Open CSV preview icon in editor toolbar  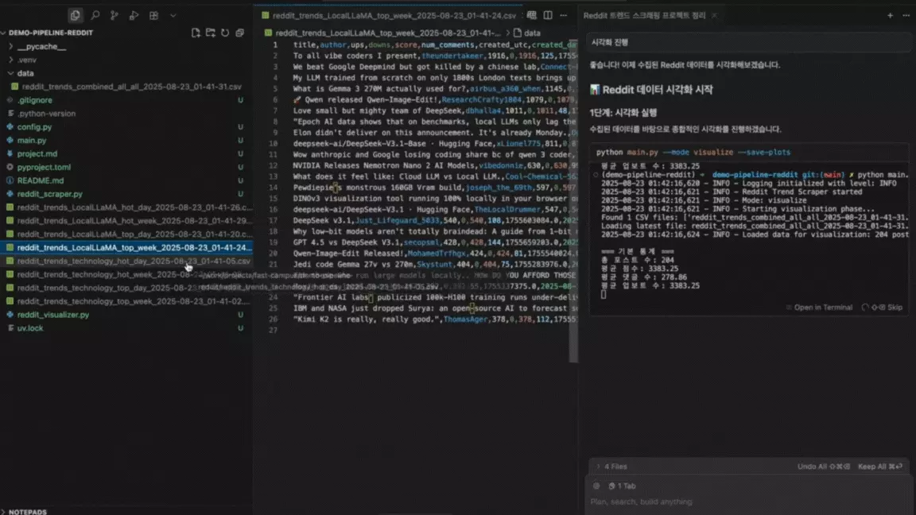532,15
